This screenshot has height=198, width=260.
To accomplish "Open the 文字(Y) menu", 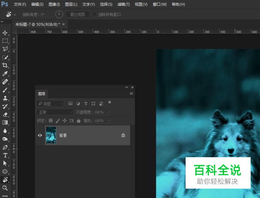I will pos(89,4).
